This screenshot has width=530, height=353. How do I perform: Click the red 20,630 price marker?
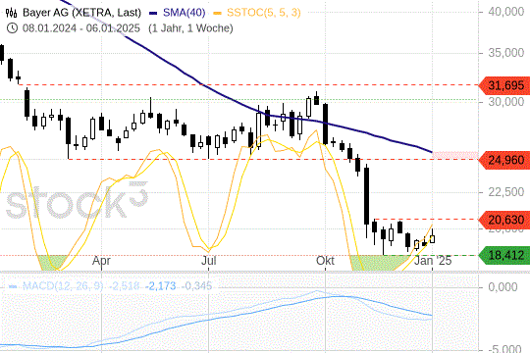504,220
